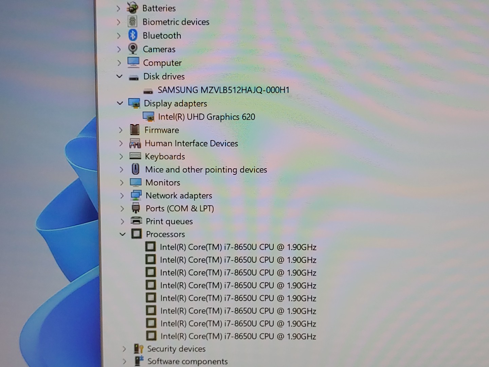The image size is (489, 367).
Task: Click the Disk drives category icon
Action: point(134,77)
